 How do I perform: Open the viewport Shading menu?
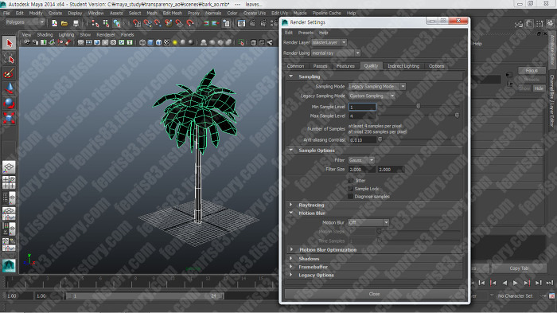[45, 35]
